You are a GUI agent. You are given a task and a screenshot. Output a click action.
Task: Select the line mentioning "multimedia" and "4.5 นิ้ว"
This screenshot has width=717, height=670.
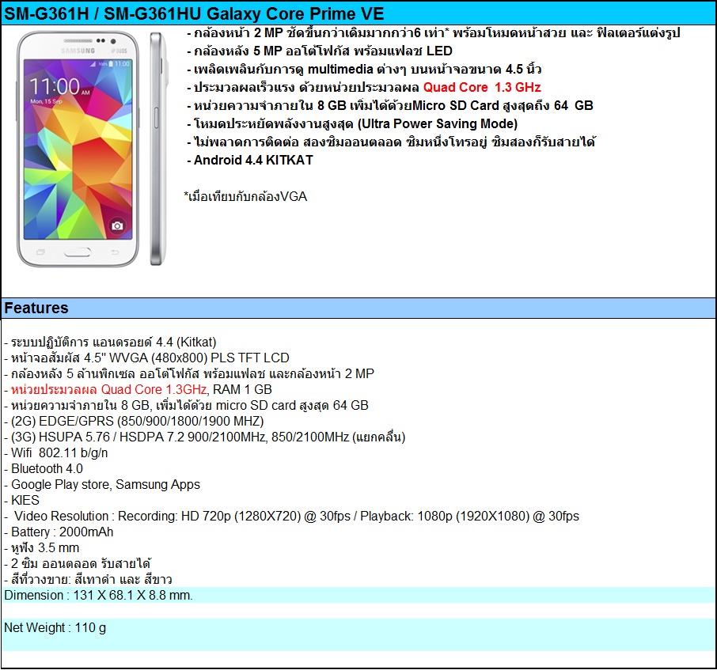coord(365,69)
